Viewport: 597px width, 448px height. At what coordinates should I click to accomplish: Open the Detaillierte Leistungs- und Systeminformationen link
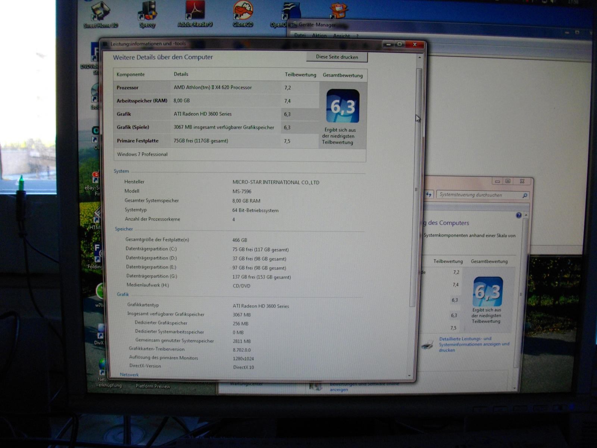click(474, 344)
